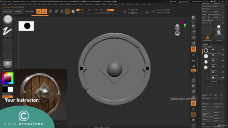Viewport: 228px width, 128px height.
Task: Click the Solo mode icon
Action: pyautogui.click(x=193, y=120)
